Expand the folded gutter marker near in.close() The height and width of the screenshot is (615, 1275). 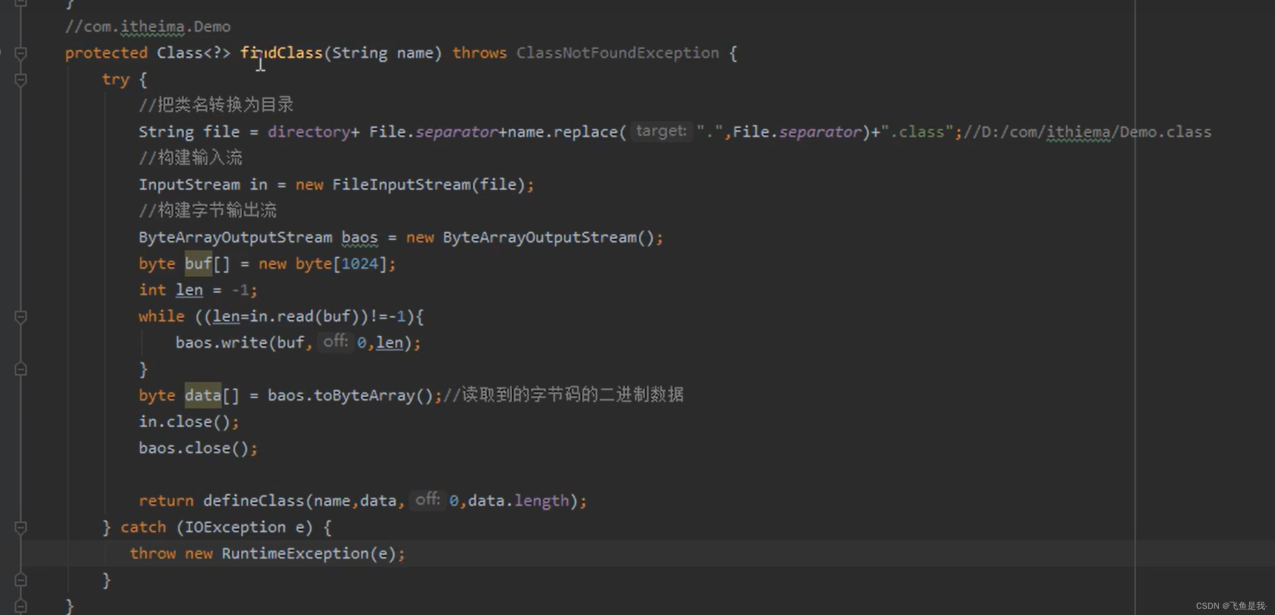click(21, 369)
